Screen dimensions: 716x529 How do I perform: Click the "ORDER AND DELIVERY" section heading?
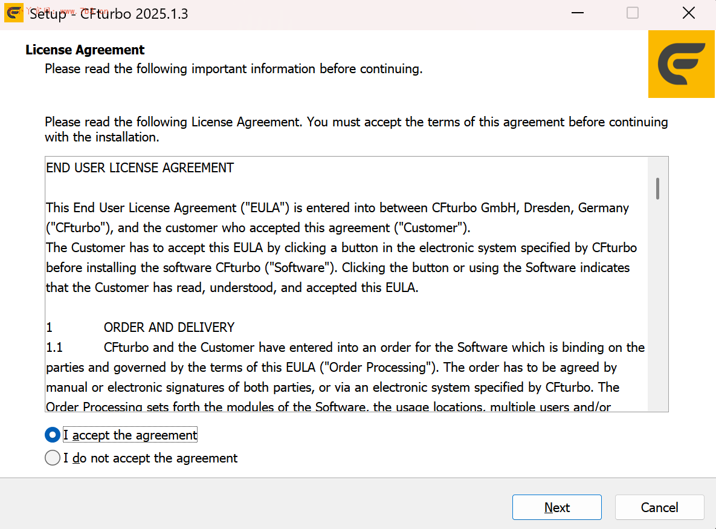click(x=169, y=328)
